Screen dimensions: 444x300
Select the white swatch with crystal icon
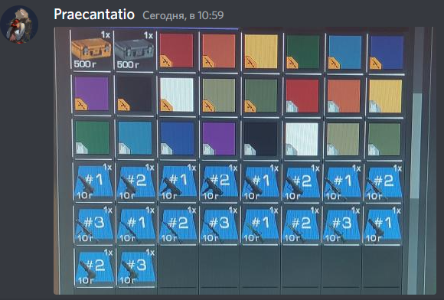[302, 139]
